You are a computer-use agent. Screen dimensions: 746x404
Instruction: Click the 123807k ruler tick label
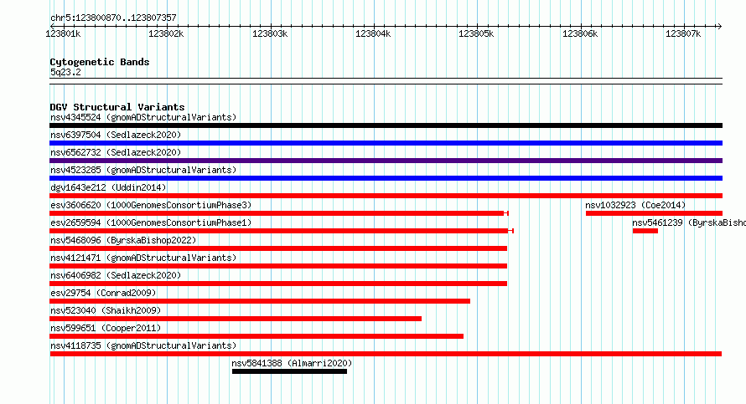pyautogui.click(x=683, y=33)
